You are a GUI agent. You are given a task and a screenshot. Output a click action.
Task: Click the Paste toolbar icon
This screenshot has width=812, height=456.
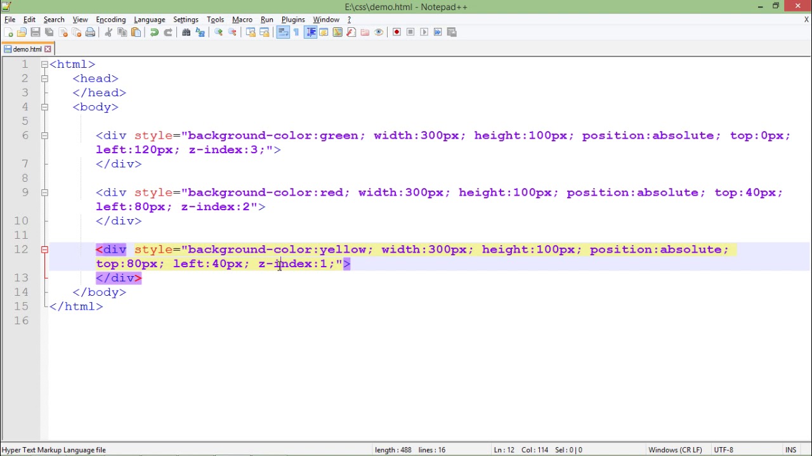click(136, 32)
